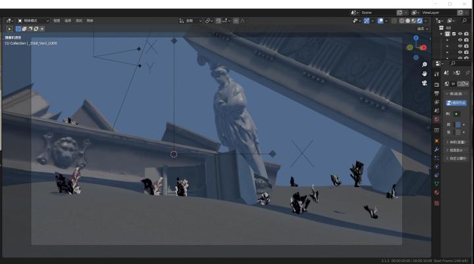474x264 pixels.
Task: Toggle camera view with camera gizmo
Action: pyautogui.click(x=425, y=83)
